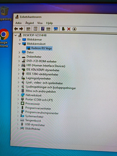Collapse the Bildskärmskort category

click(20, 44)
